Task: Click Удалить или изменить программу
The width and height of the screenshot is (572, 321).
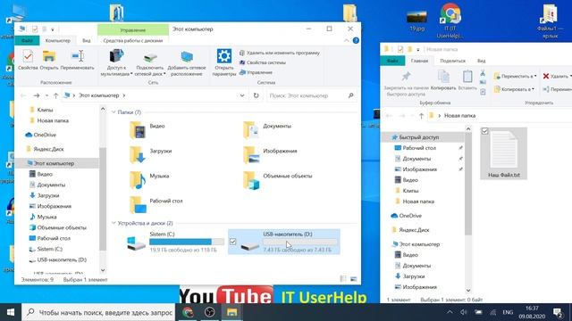Action: point(280,53)
